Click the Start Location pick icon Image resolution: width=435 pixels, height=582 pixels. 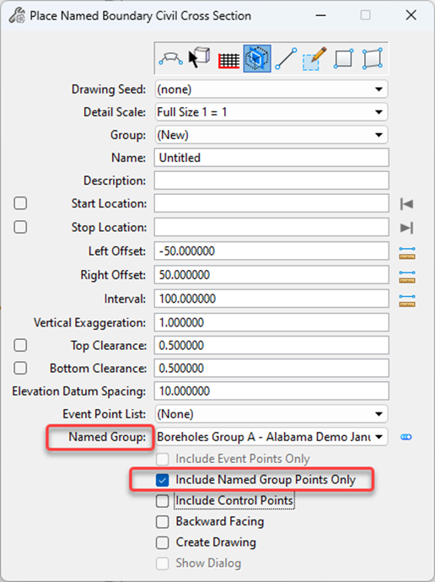[407, 204]
